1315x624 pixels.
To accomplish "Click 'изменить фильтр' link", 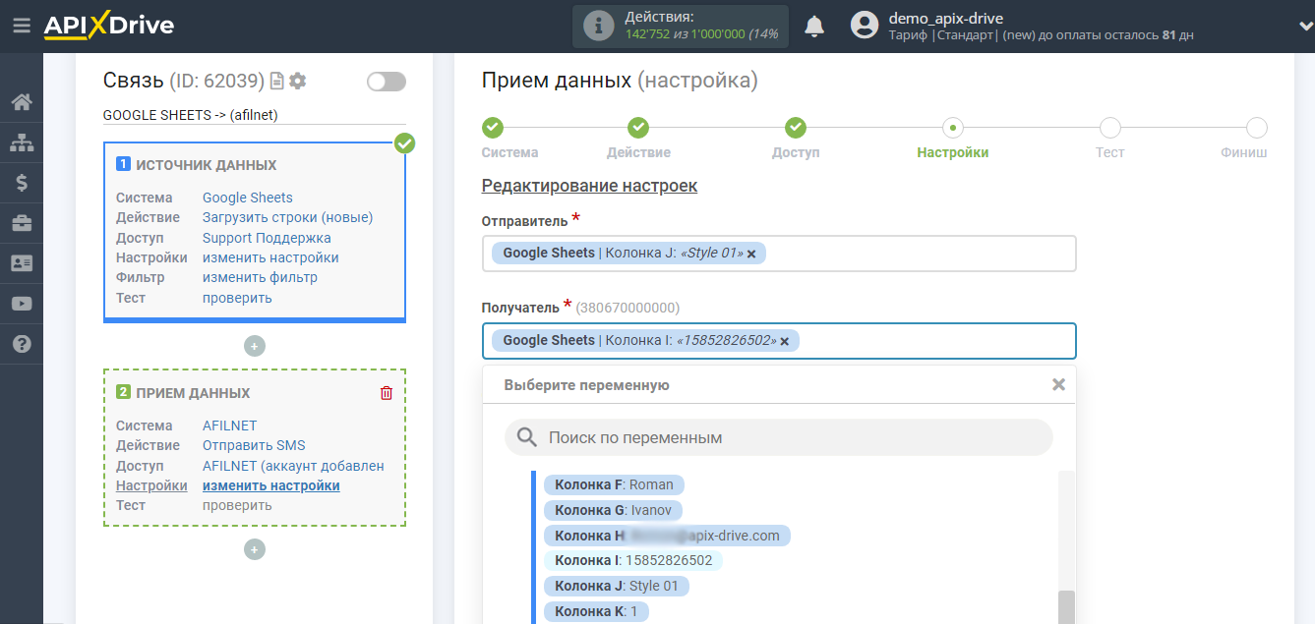I will (x=260, y=277).
